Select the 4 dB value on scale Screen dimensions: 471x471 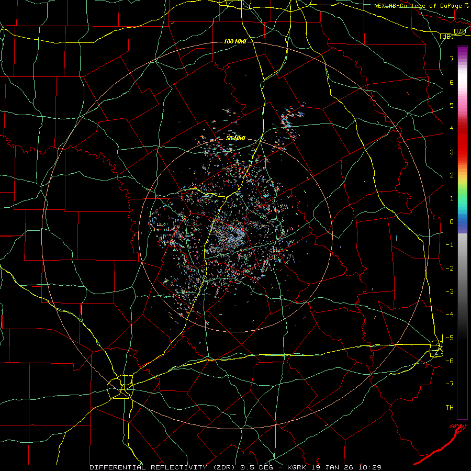(452, 129)
